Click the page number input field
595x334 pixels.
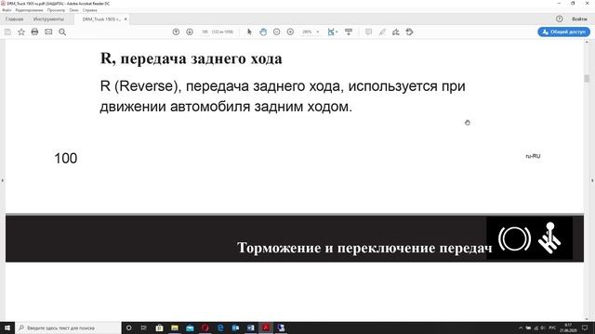(205, 32)
